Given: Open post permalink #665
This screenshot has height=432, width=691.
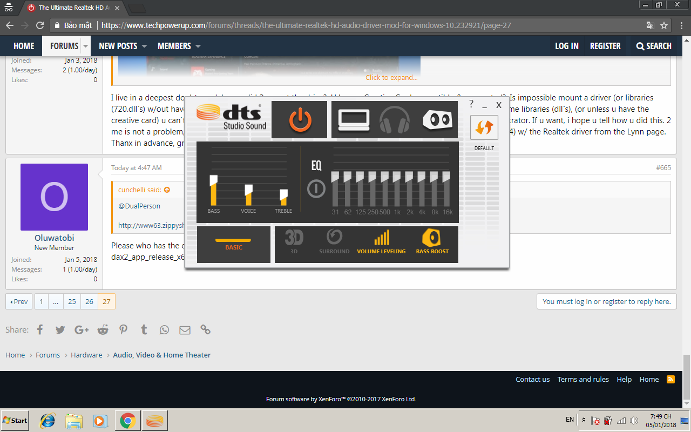Looking at the screenshot, I should point(663,168).
